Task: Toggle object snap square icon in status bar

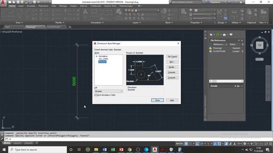Action: pos(219,144)
